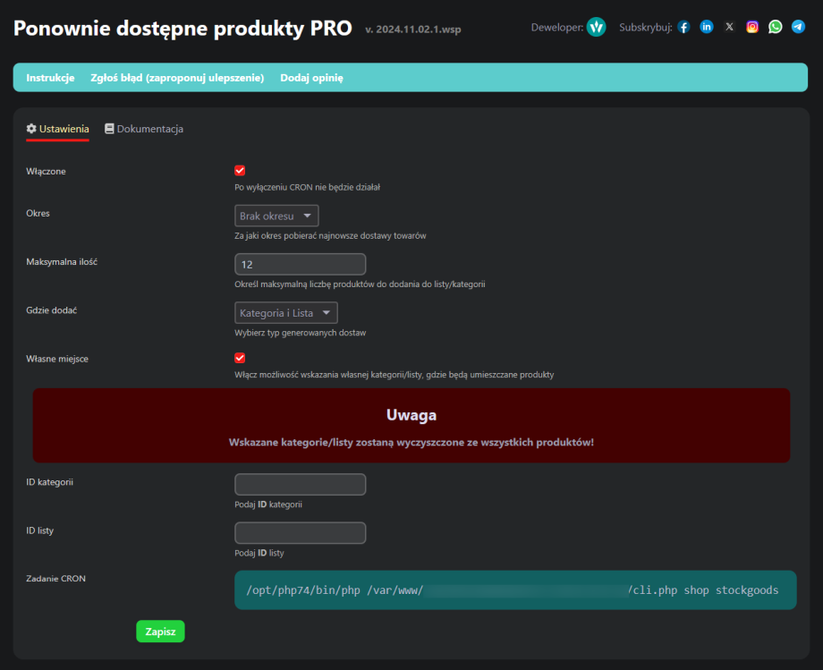The width and height of the screenshot is (823, 670).
Task: Disable the Włączone checkbox
Action: (x=240, y=171)
